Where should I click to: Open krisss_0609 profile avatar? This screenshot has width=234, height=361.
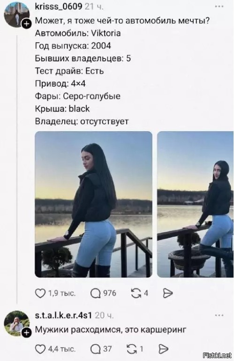pos(16,15)
